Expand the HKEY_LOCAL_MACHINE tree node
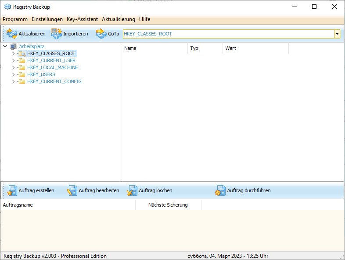345x260 pixels. point(14,67)
